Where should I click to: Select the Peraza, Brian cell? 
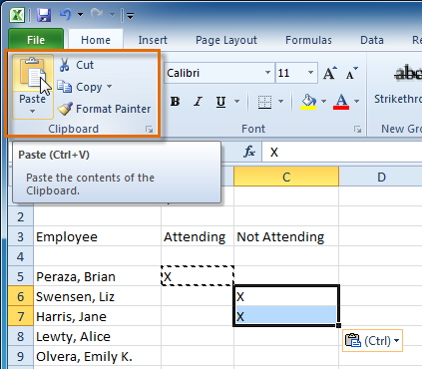pos(97,276)
